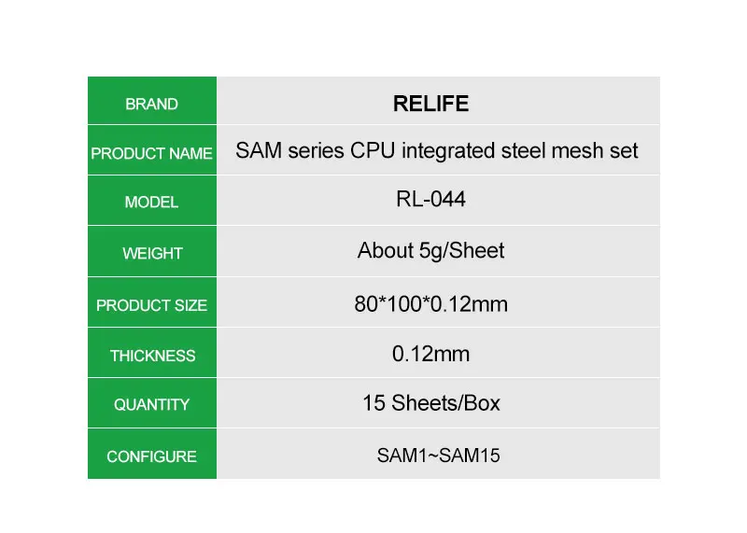Select the 0.12mm value in THICKNESS row
The image size is (747, 533).
[x=430, y=355]
